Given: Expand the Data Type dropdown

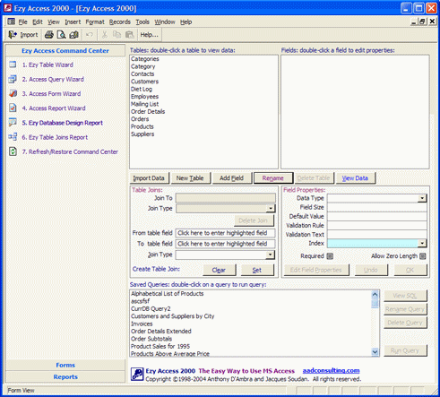Looking at the screenshot, I should tap(422, 198).
